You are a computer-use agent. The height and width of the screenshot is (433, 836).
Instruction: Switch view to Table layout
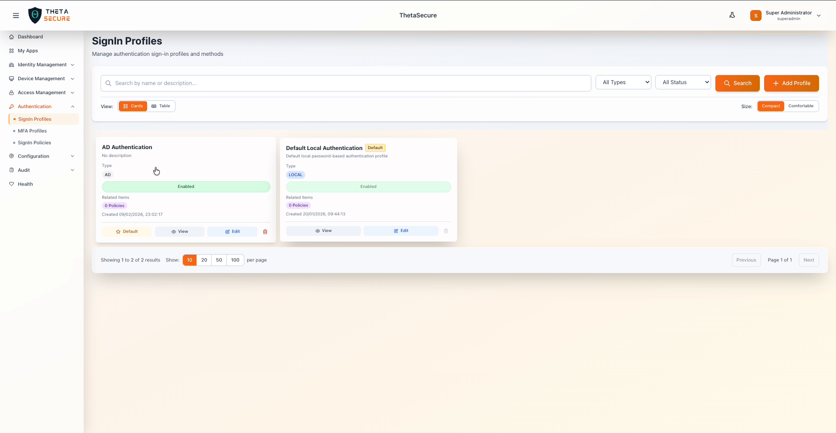coord(161,106)
